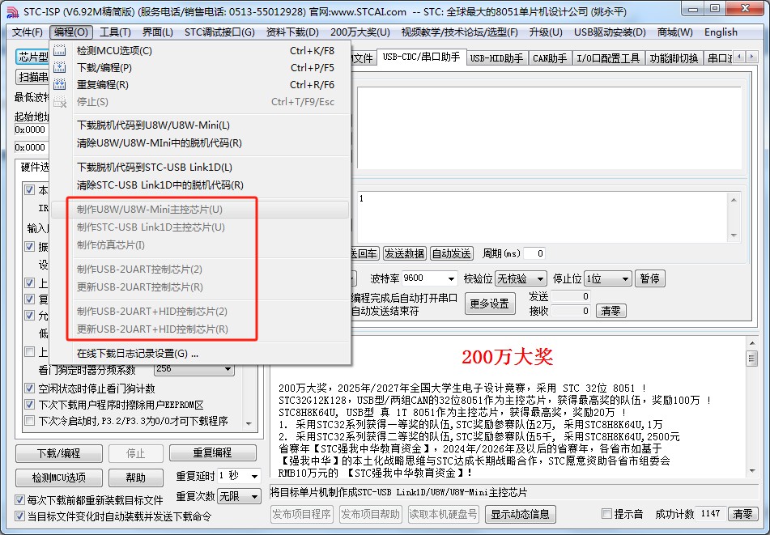Open 更多设置 button
Image resolution: width=770 pixels, height=535 pixels.
pos(490,304)
